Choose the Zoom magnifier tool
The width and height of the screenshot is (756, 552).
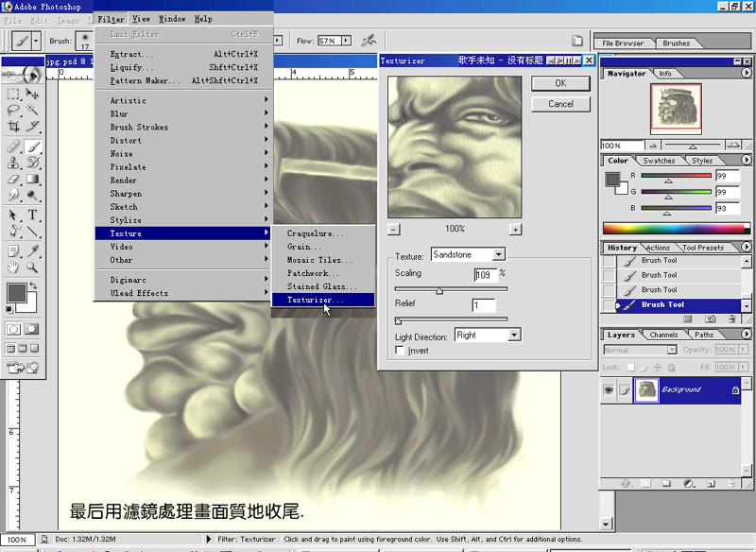point(32,267)
